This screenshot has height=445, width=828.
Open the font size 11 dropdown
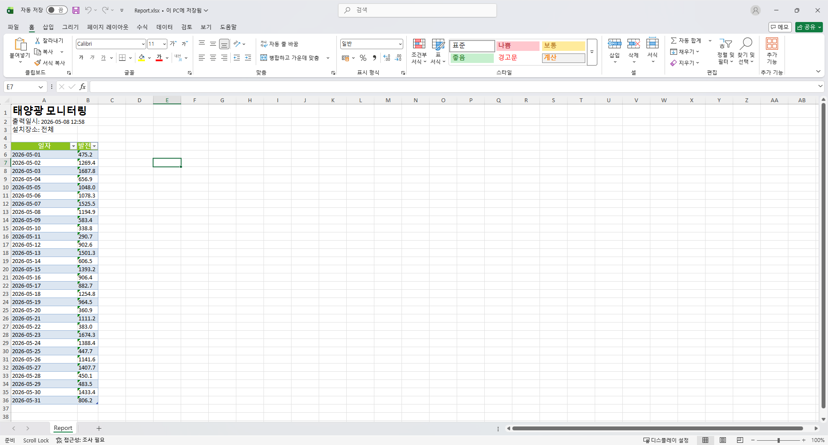(x=164, y=44)
